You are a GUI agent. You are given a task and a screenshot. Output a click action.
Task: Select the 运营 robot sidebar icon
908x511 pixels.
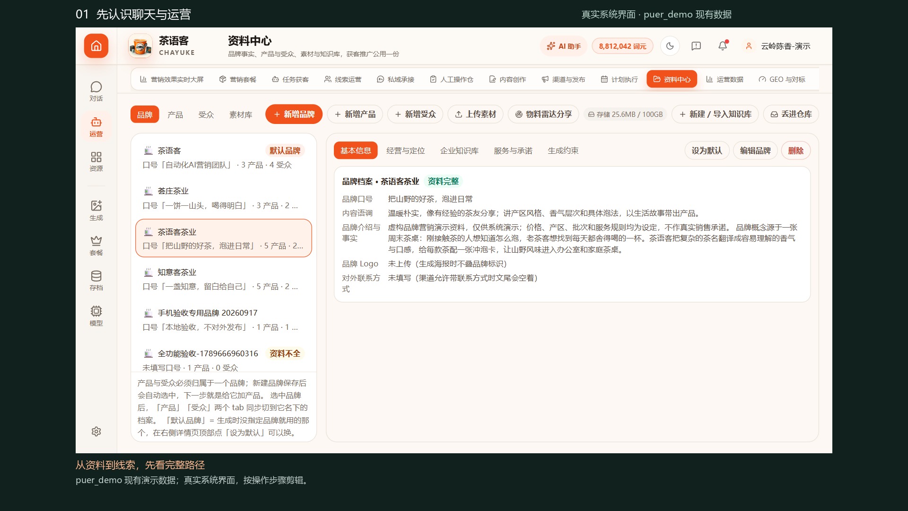[96, 127]
